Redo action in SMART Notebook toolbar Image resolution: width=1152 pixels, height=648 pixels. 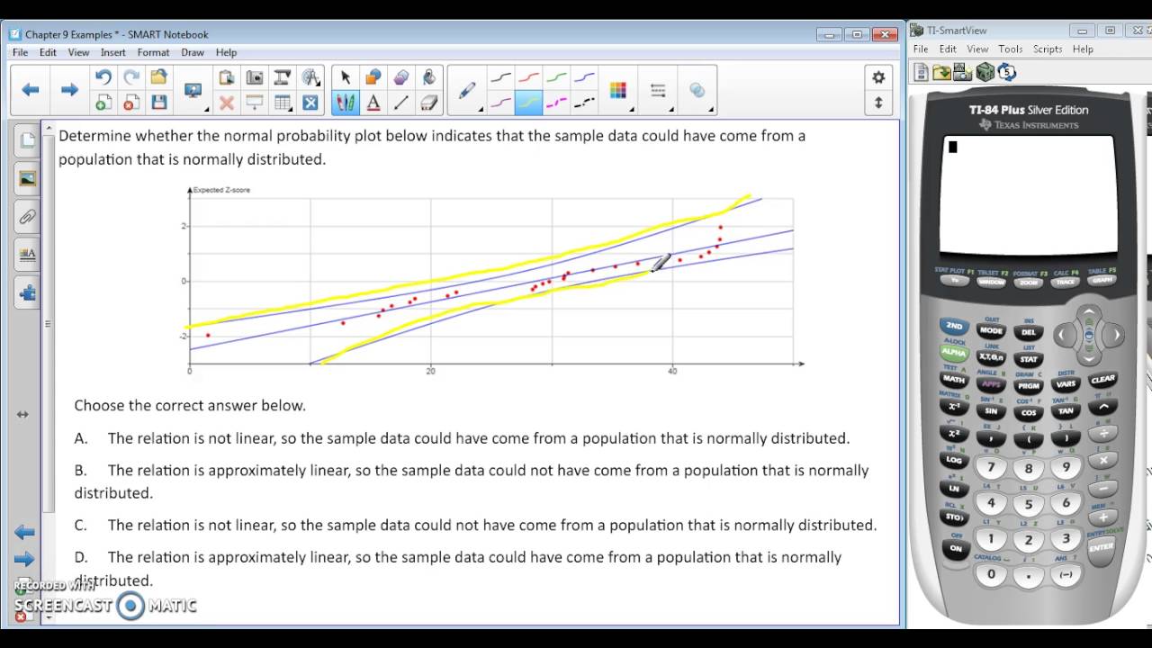[x=131, y=77]
